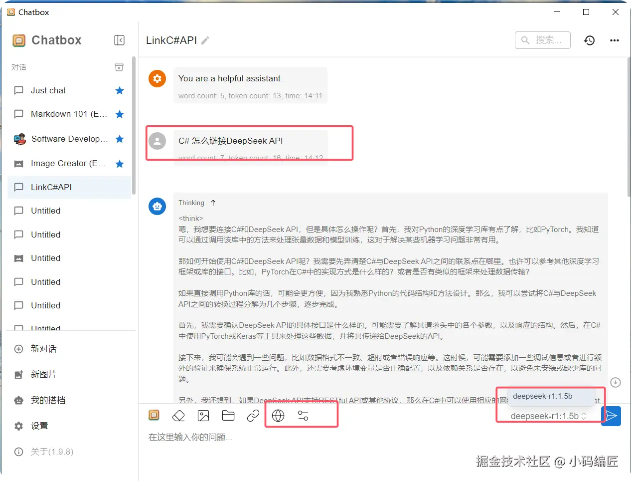Click the plus icon beside 新对话
This screenshot has height=481, width=631.
(19, 349)
